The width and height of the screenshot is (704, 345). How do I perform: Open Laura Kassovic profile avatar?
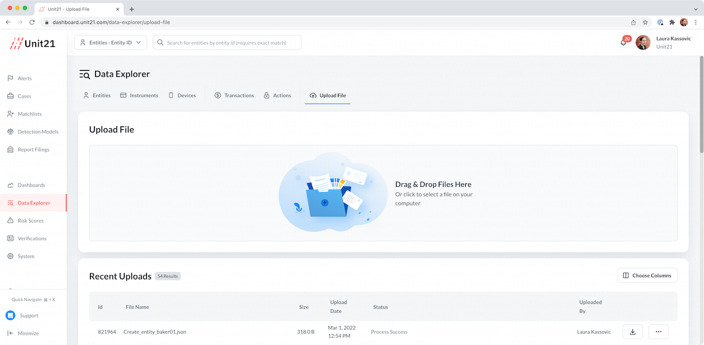(x=643, y=43)
